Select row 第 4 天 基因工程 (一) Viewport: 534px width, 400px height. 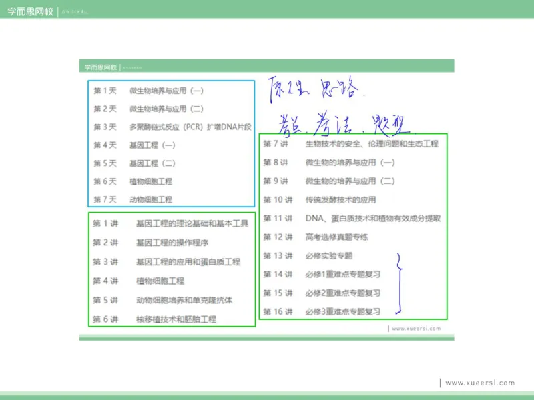coord(135,145)
